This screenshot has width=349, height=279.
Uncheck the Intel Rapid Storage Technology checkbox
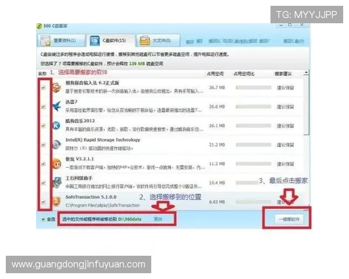click(44, 145)
